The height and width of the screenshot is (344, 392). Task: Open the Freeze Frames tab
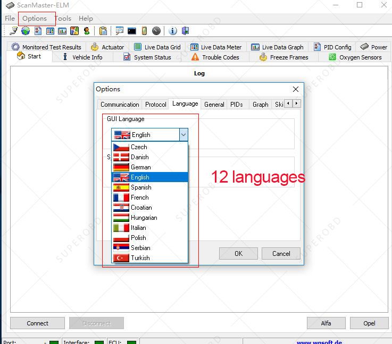pyautogui.click(x=283, y=57)
